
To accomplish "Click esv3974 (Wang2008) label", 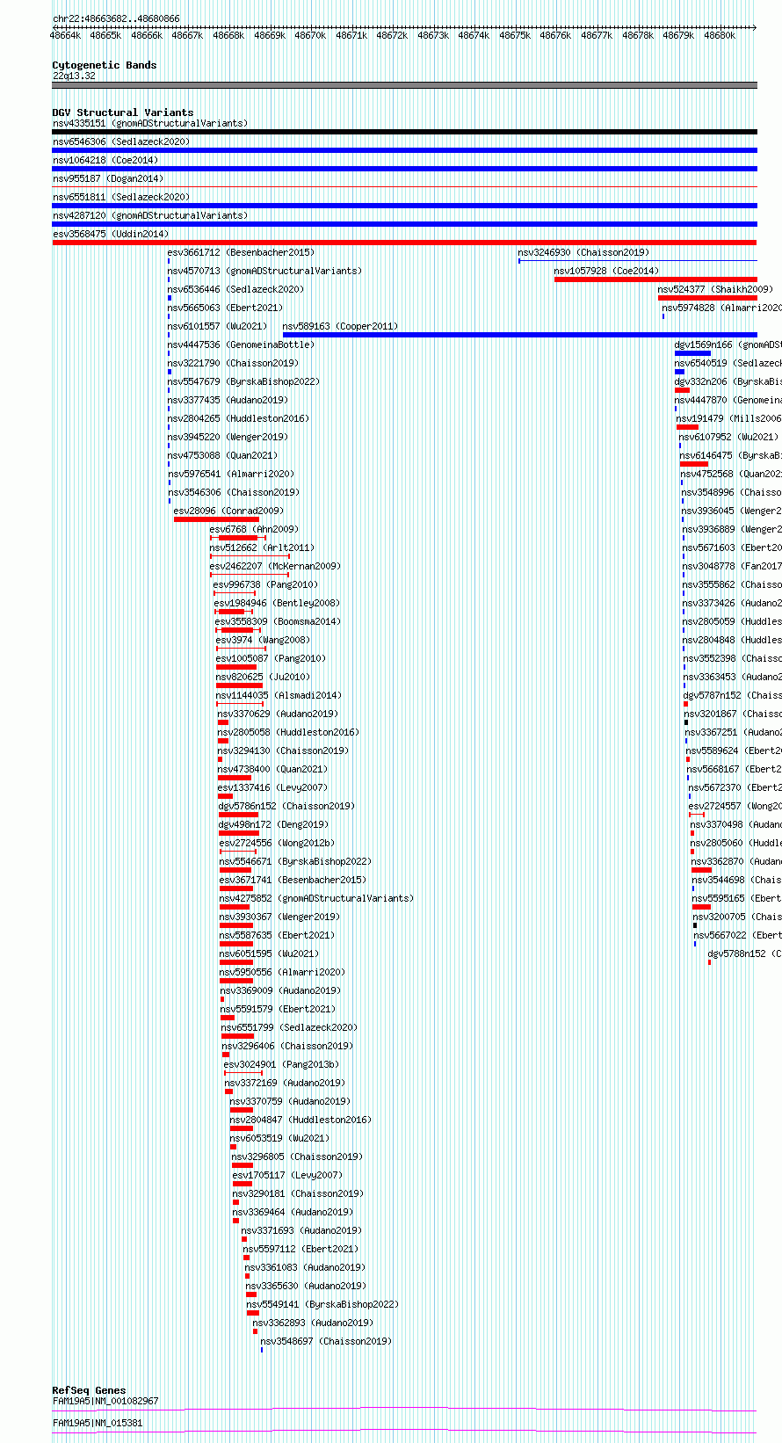I will (263, 640).
